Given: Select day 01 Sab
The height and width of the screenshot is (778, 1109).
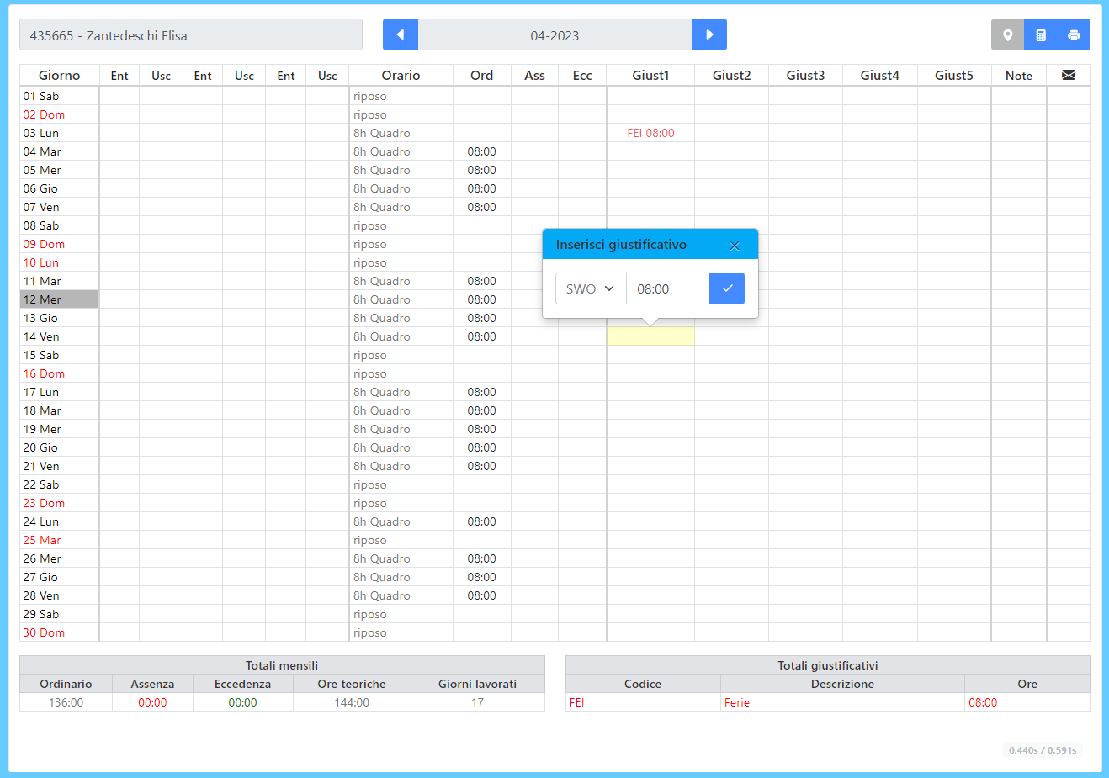Looking at the screenshot, I should [x=59, y=96].
